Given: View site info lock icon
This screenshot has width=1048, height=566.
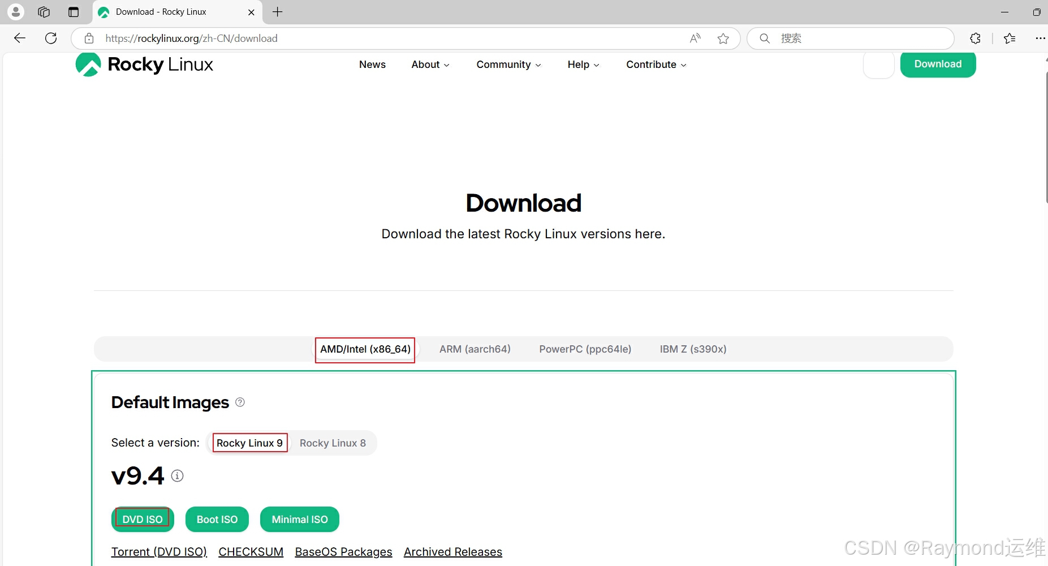Looking at the screenshot, I should pos(89,38).
